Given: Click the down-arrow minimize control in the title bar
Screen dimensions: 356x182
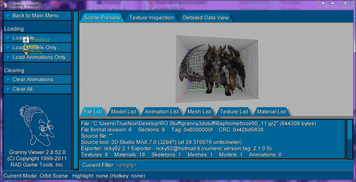Looking at the screenshot, I should [323, 3].
